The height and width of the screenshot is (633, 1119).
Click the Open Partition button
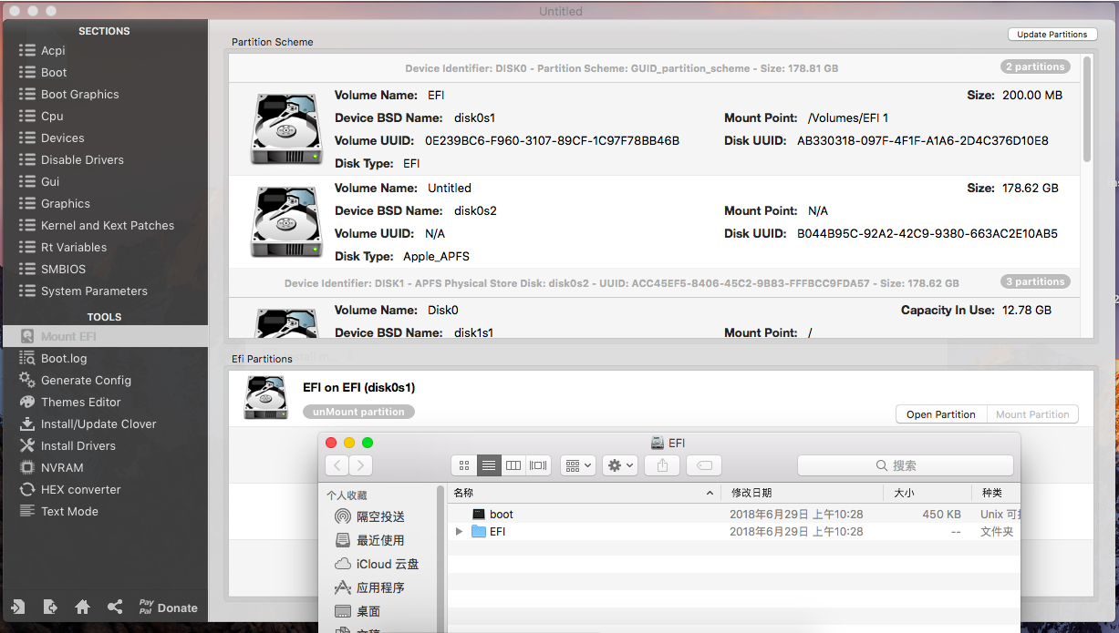click(941, 414)
